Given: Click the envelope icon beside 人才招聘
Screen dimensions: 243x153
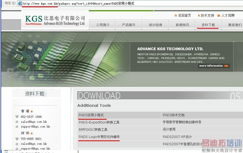Looking at the screenshot, I should [x=219, y=16].
